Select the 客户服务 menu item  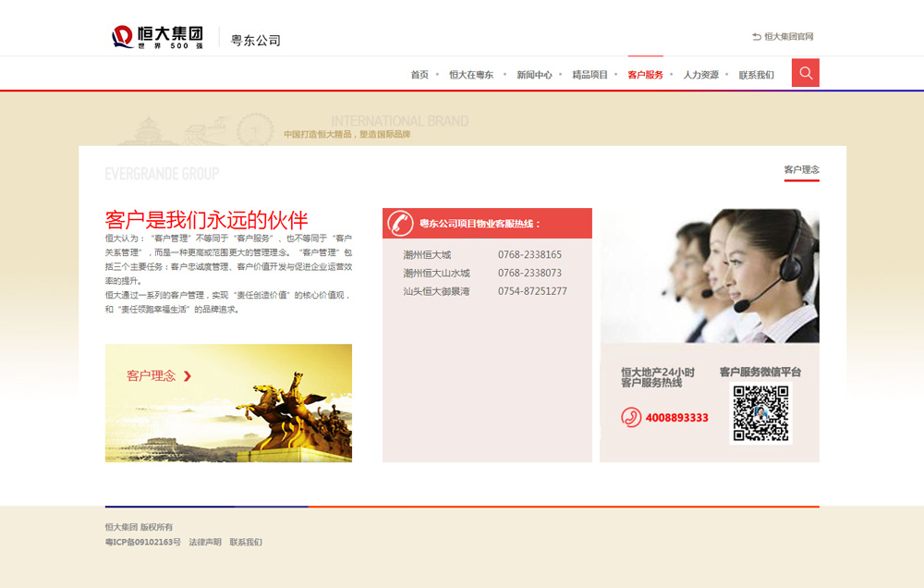click(645, 75)
